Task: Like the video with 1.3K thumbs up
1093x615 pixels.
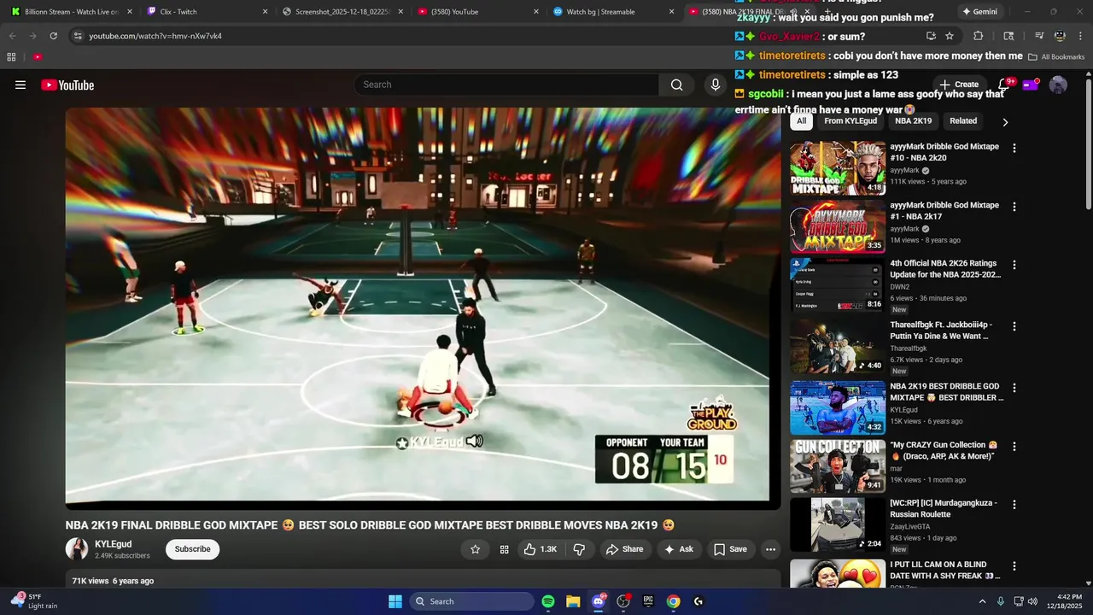Action: pos(540,549)
